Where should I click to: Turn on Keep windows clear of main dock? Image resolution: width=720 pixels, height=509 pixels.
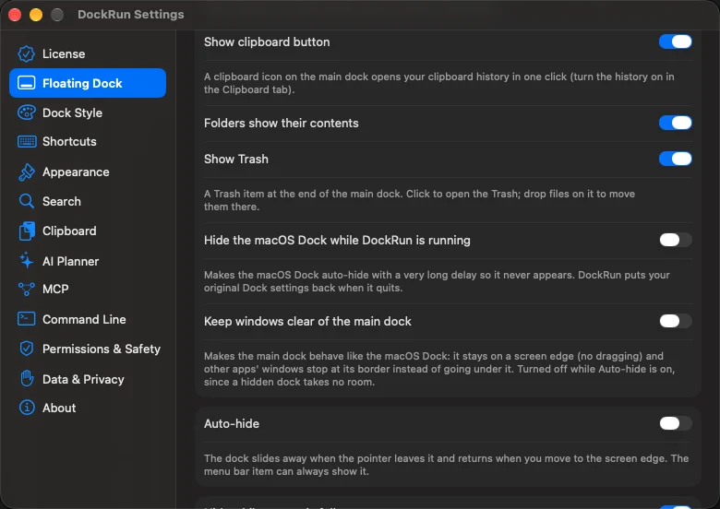pos(675,321)
